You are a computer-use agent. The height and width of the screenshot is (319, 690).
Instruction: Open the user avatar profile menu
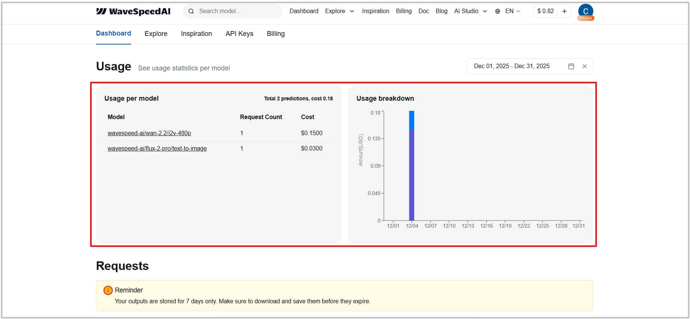tap(586, 11)
